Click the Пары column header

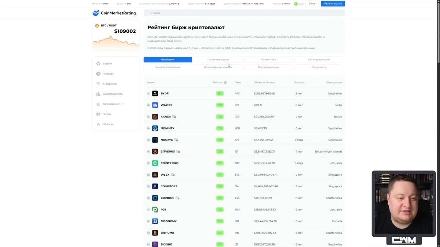point(238,83)
